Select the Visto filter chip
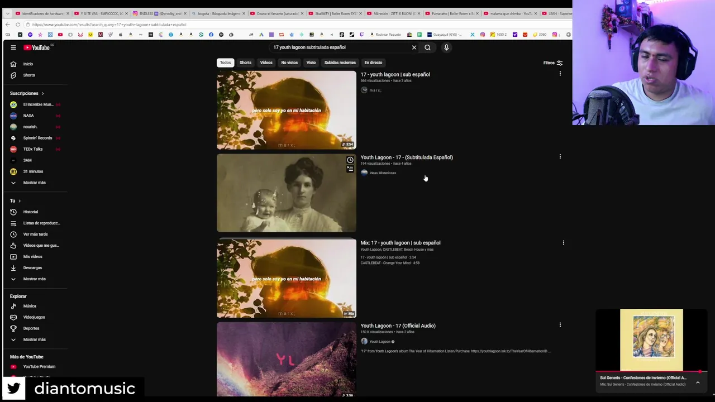 [311, 63]
